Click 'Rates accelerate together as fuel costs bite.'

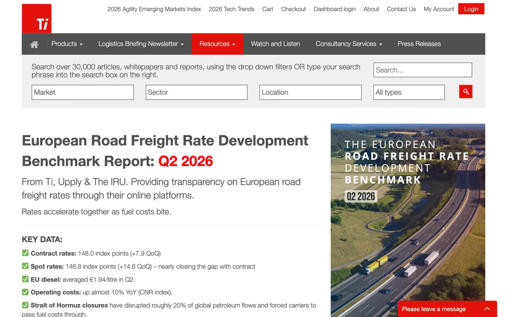(96, 212)
